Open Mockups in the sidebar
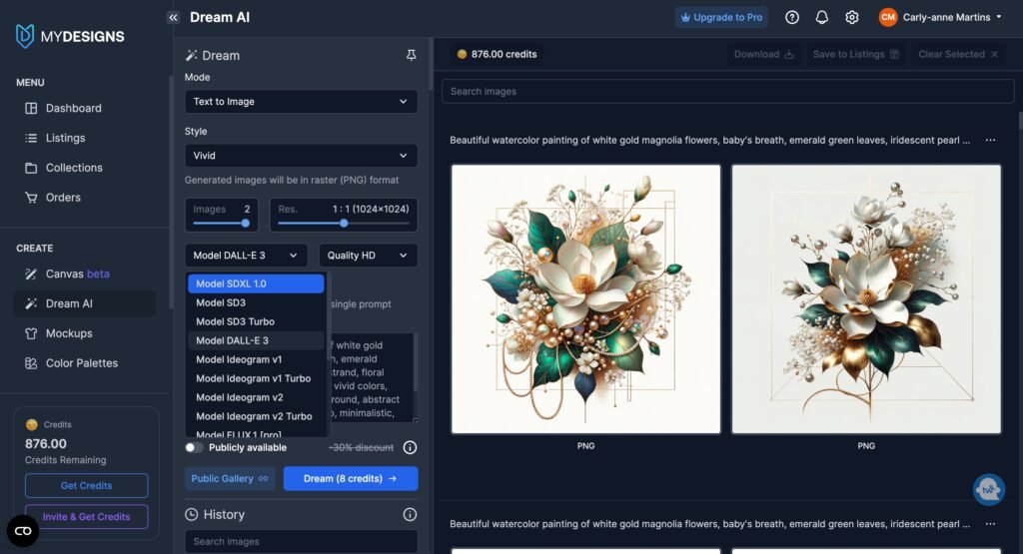1023x554 pixels. click(x=69, y=333)
